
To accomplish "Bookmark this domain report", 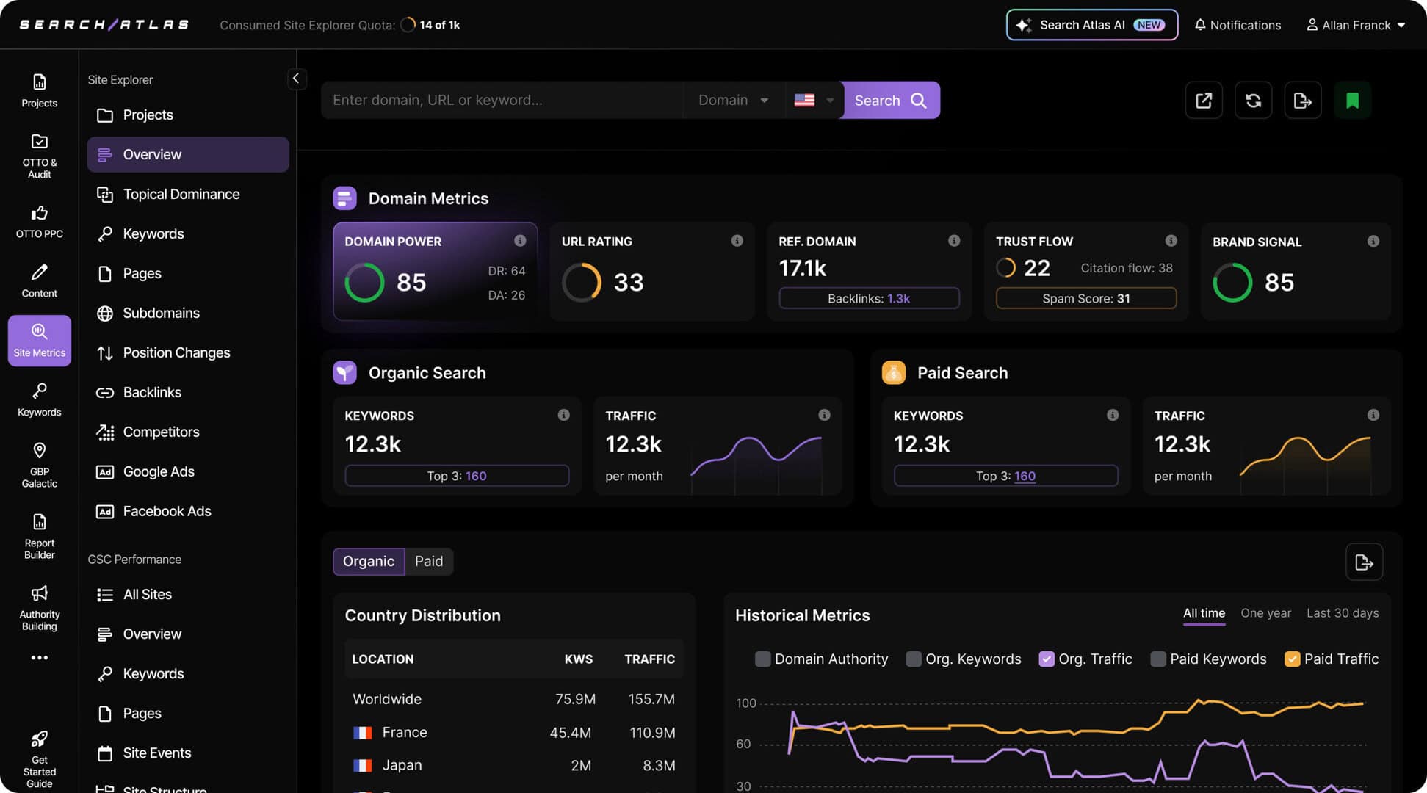I will point(1353,100).
